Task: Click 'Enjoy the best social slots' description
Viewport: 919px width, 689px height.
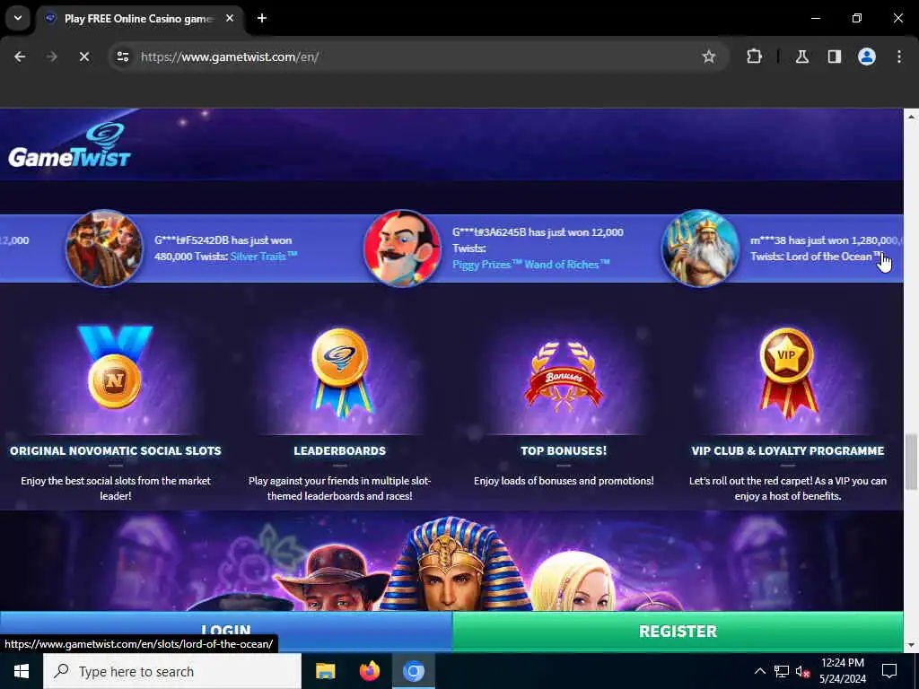Action: click(116, 488)
